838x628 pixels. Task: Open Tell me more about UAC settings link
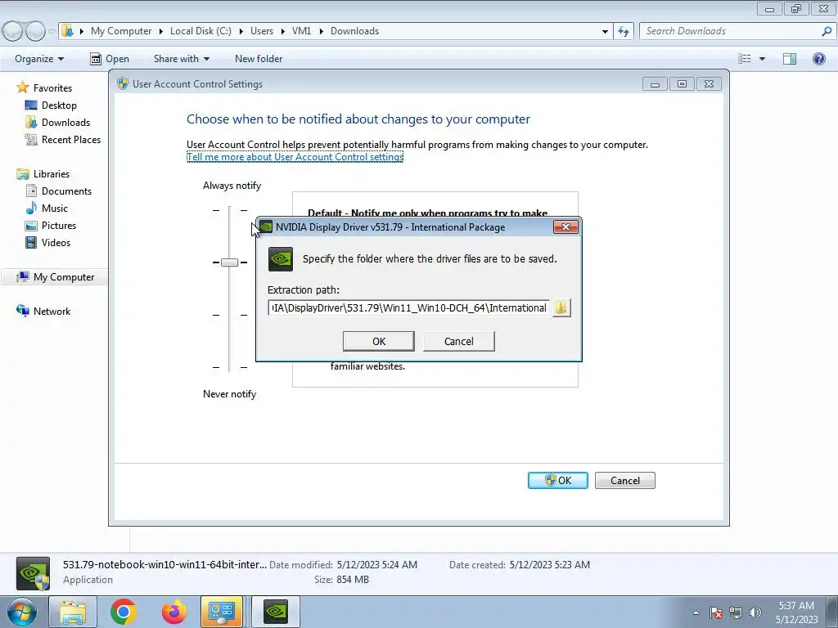[295, 157]
